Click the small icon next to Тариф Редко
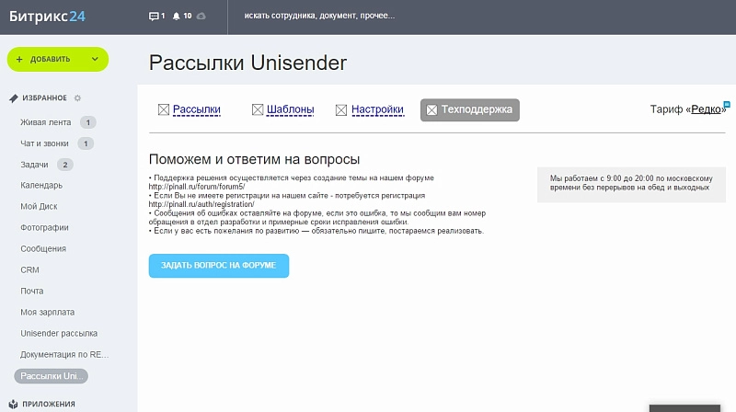Viewport: 736px width, 412px height. click(726, 104)
